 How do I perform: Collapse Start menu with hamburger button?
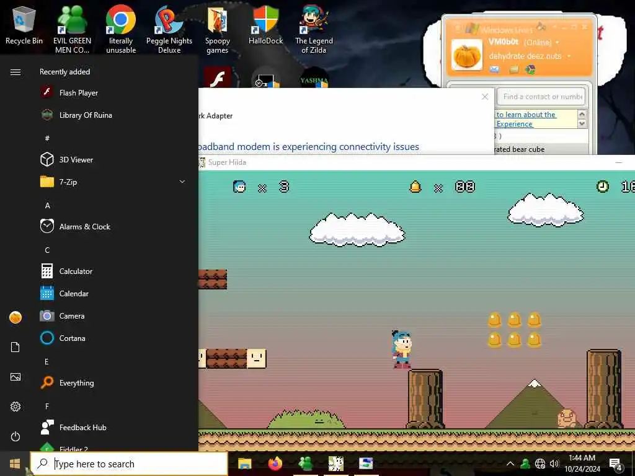(16, 72)
